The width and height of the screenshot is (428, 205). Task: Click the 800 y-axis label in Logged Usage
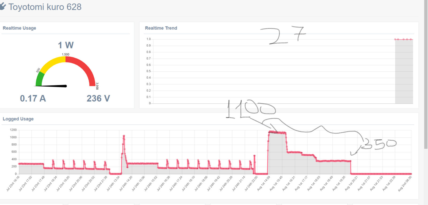pos(14,144)
